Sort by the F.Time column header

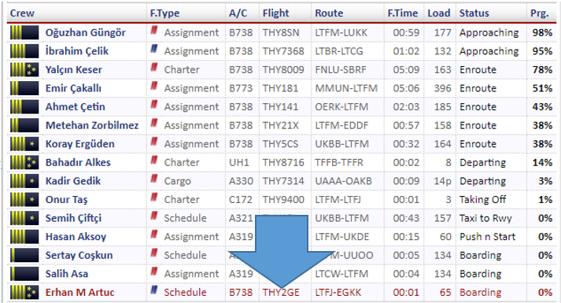point(403,13)
